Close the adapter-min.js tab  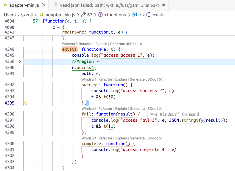click(44, 5)
